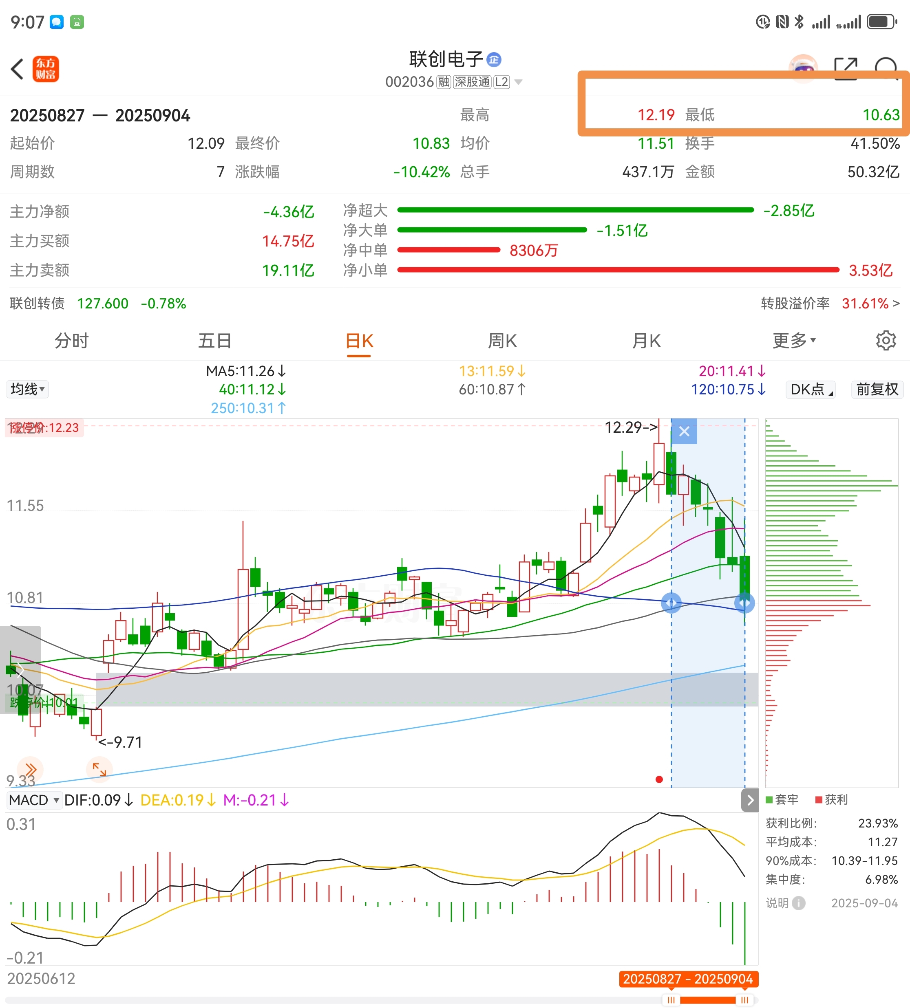Click the 120:10.75 moving average label
This screenshot has width=910, height=1008.
(x=728, y=390)
